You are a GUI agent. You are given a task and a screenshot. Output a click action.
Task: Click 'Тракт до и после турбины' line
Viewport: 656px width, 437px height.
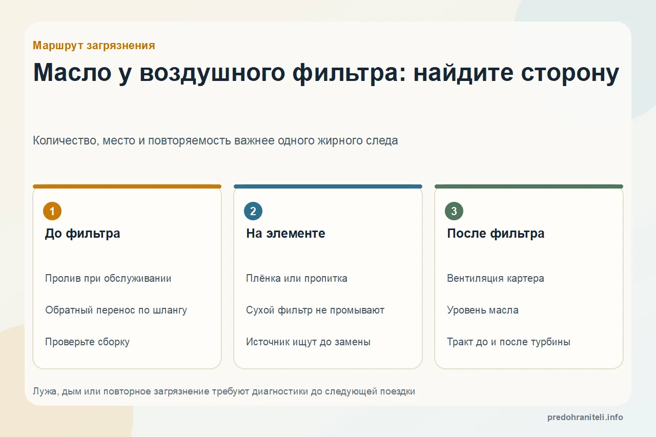(x=508, y=342)
